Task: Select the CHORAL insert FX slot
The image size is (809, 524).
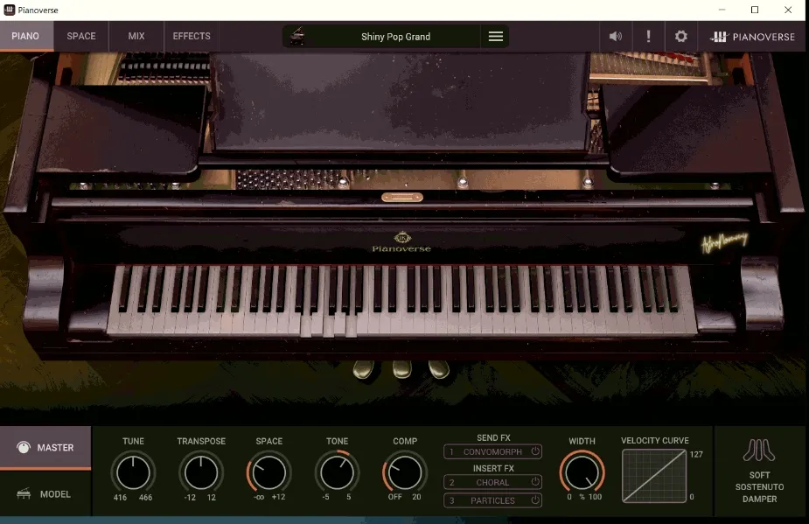Action: (x=492, y=482)
